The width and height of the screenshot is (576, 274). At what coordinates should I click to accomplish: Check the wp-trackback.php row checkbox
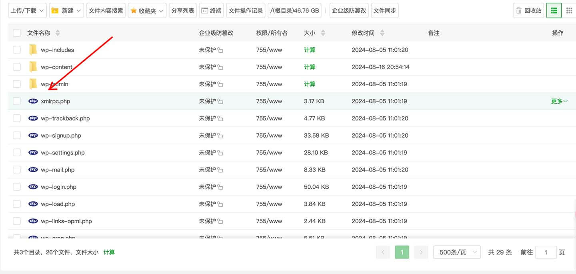(17, 118)
